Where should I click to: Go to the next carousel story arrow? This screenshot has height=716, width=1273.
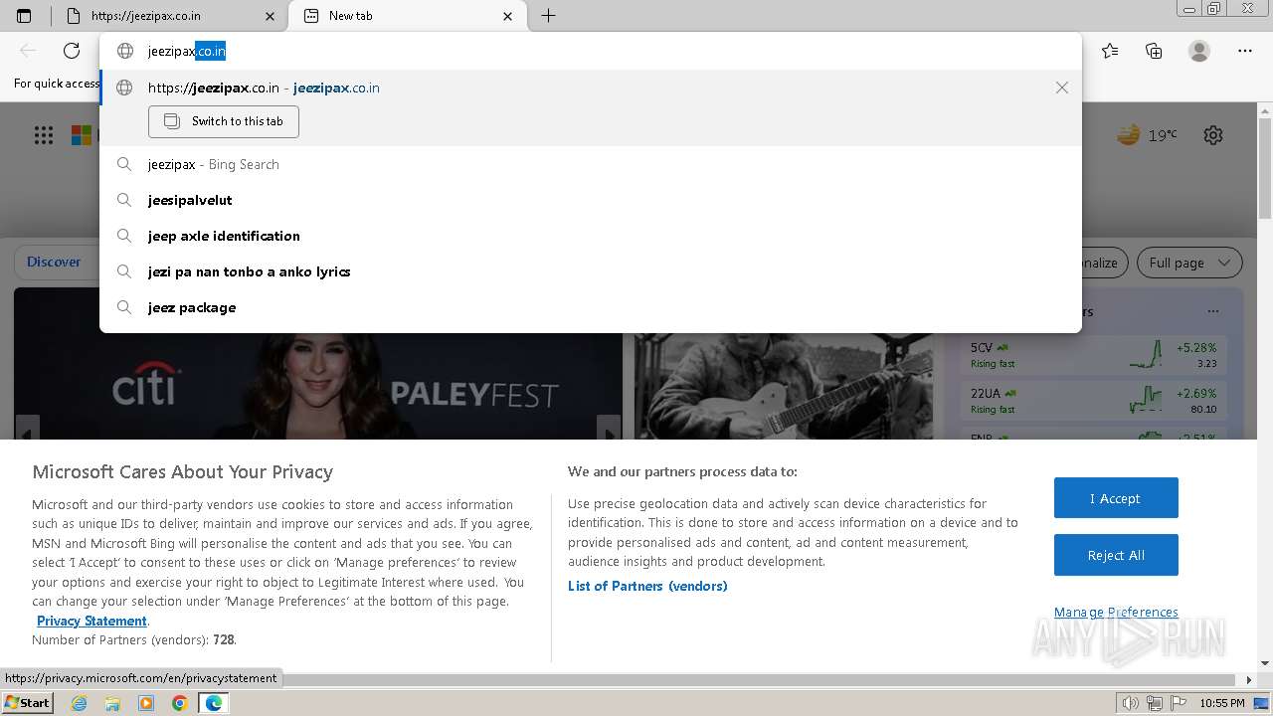(609, 429)
